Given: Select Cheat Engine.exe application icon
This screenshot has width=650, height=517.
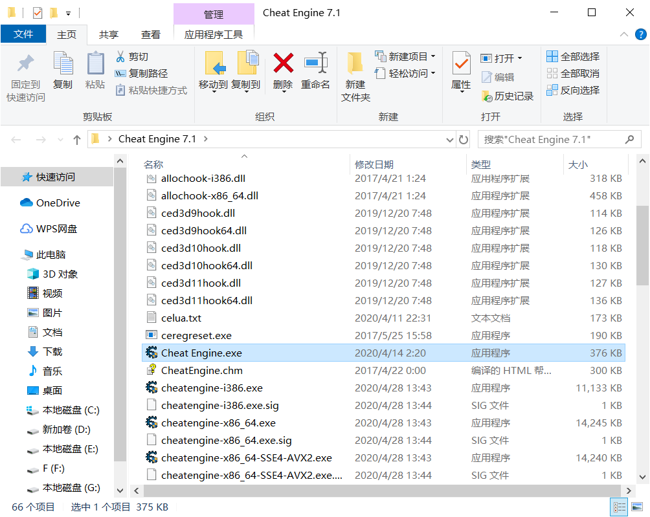Looking at the screenshot, I should click(x=151, y=353).
